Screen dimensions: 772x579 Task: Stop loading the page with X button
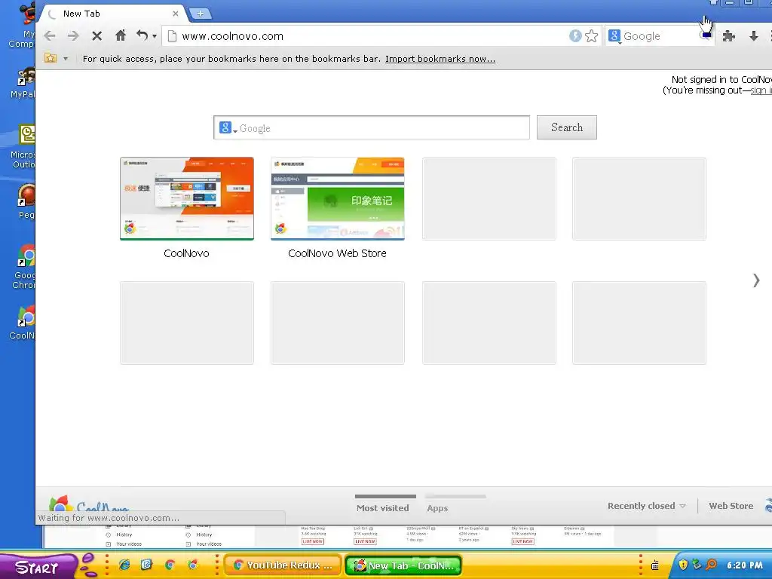pos(97,36)
